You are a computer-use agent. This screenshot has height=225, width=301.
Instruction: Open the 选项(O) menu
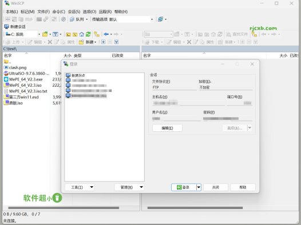point(89,11)
